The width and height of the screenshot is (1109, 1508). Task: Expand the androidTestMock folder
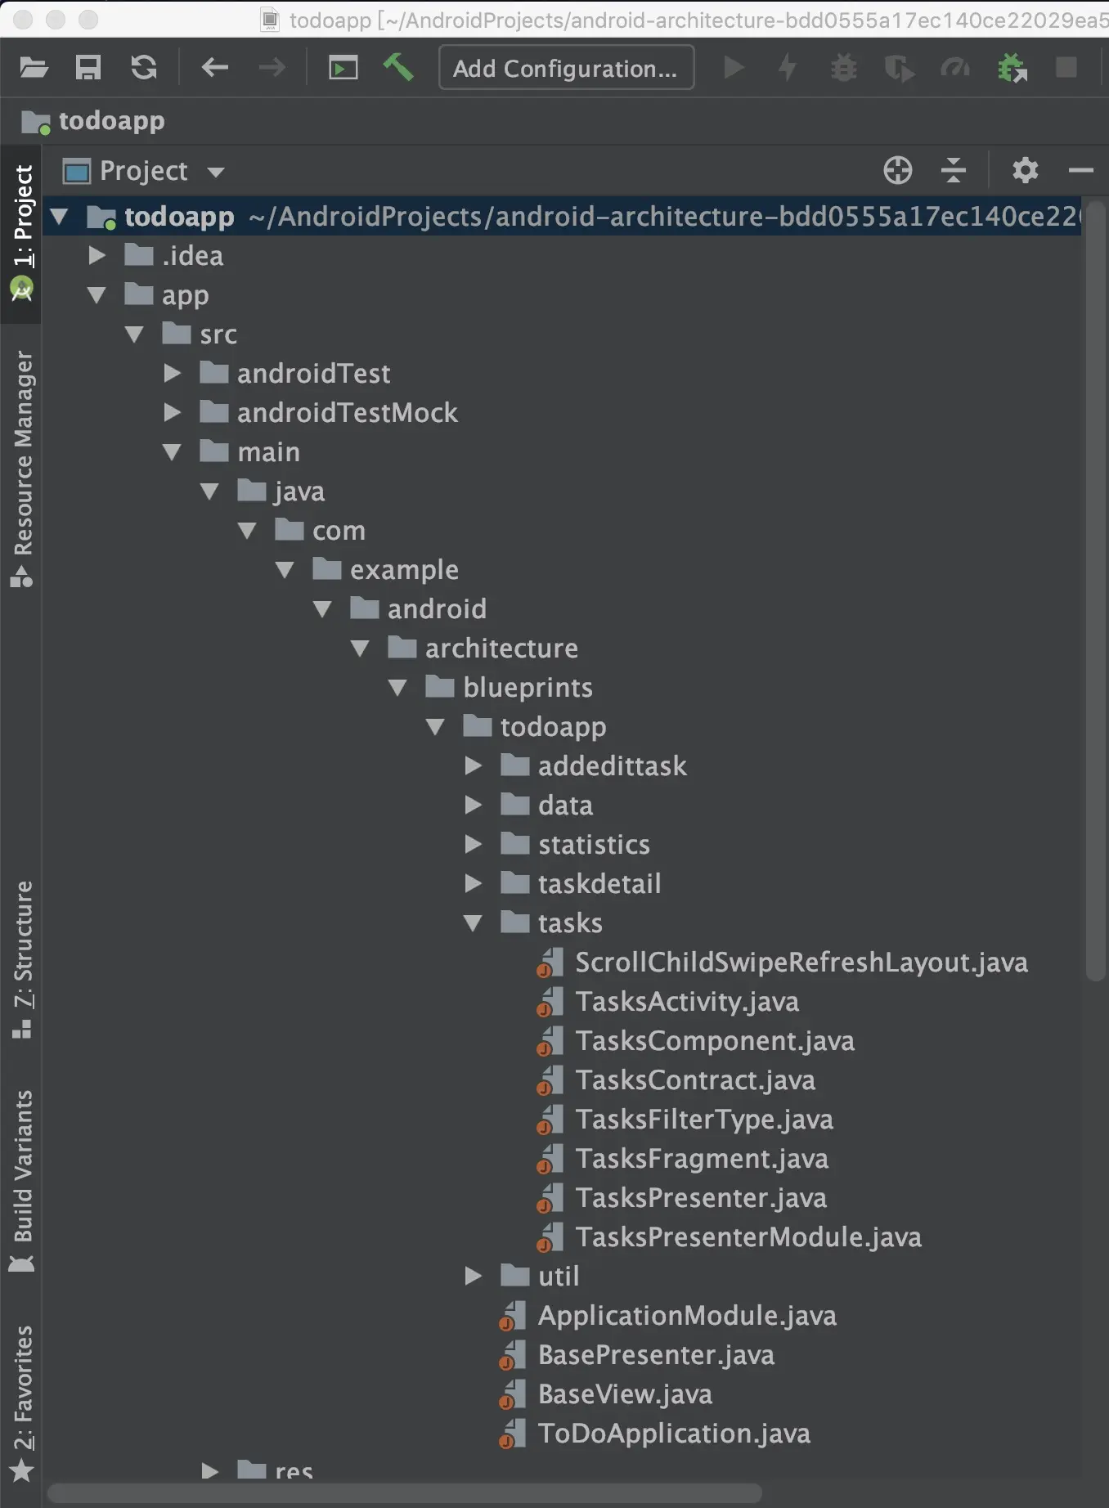coord(172,412)
